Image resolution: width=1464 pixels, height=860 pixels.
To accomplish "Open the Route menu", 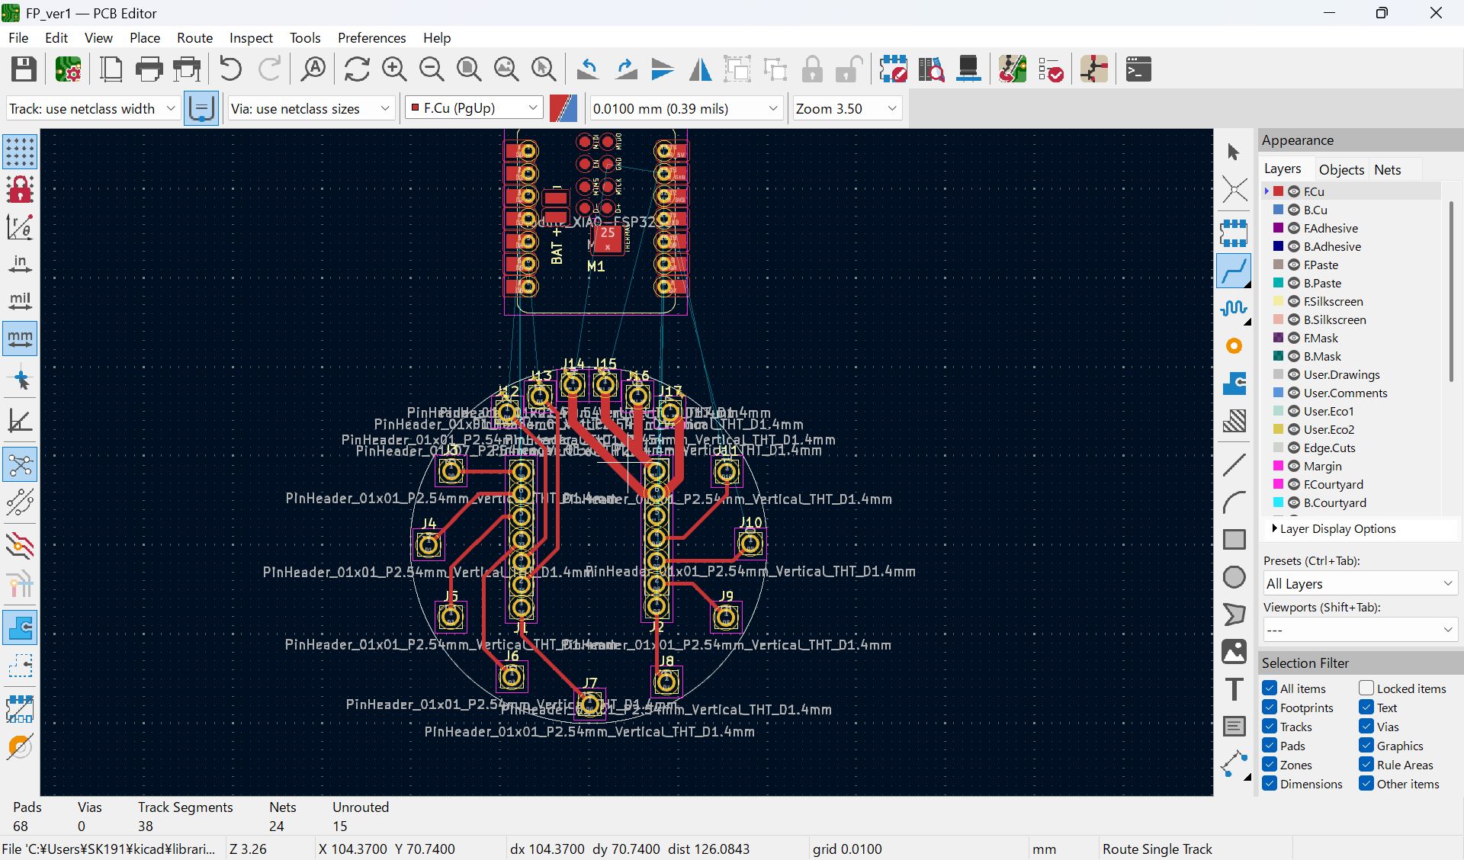I will pyautogui.click(x=194, y=37).
